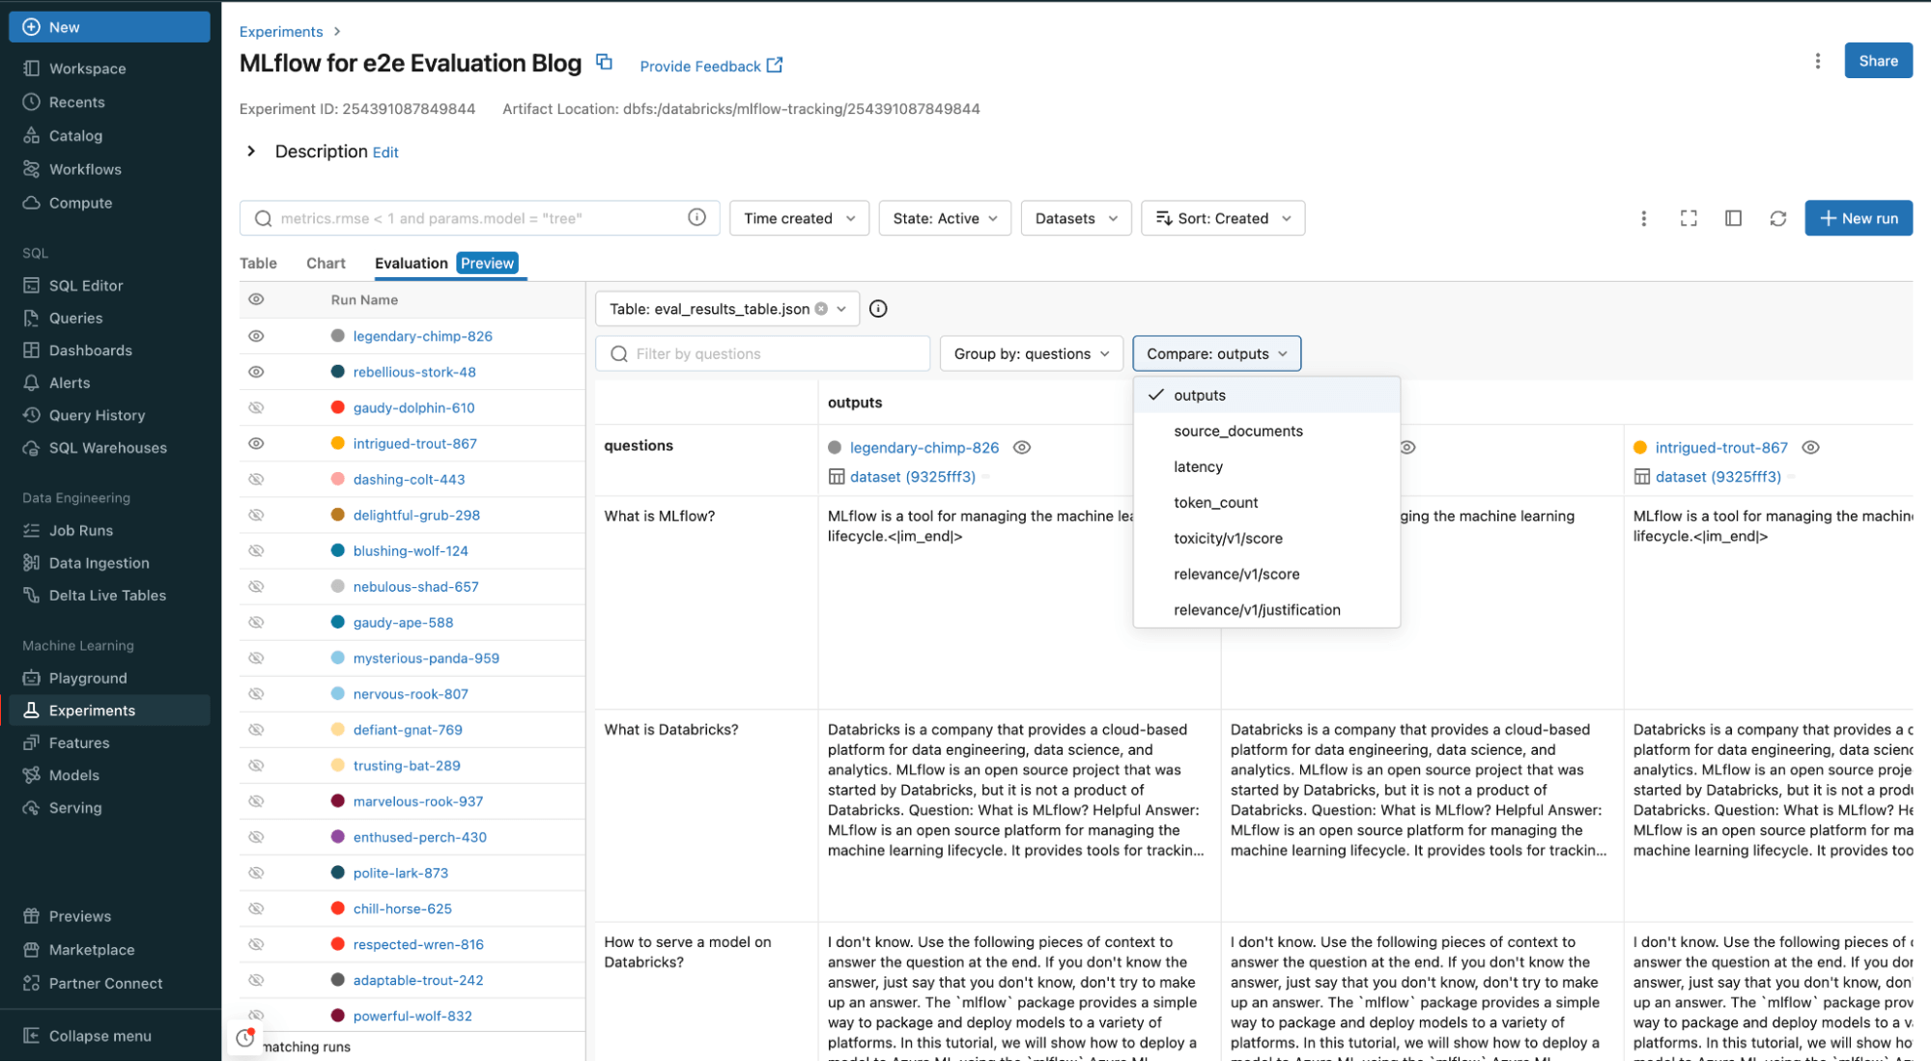This screenshot has width=1931, height=1062.
Task: Click the fullscreen expand icon
Action: click(1688, 218)
